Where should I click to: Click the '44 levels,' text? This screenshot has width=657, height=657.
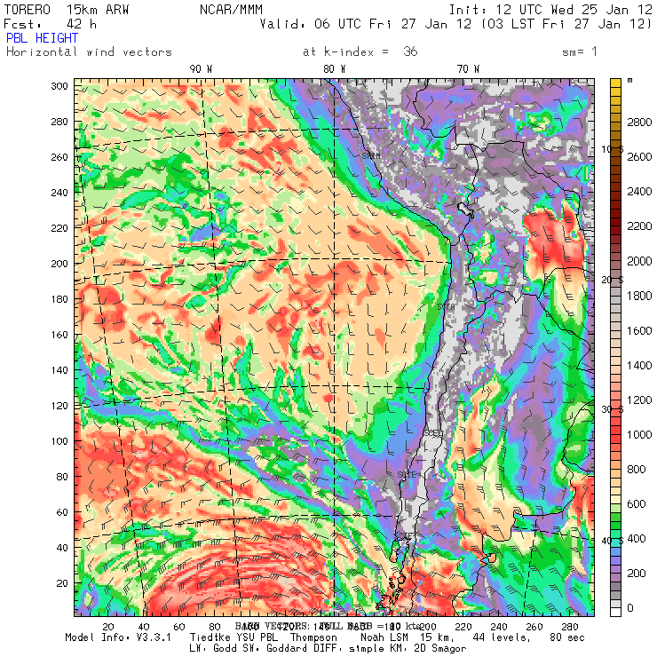click(502, 637)
